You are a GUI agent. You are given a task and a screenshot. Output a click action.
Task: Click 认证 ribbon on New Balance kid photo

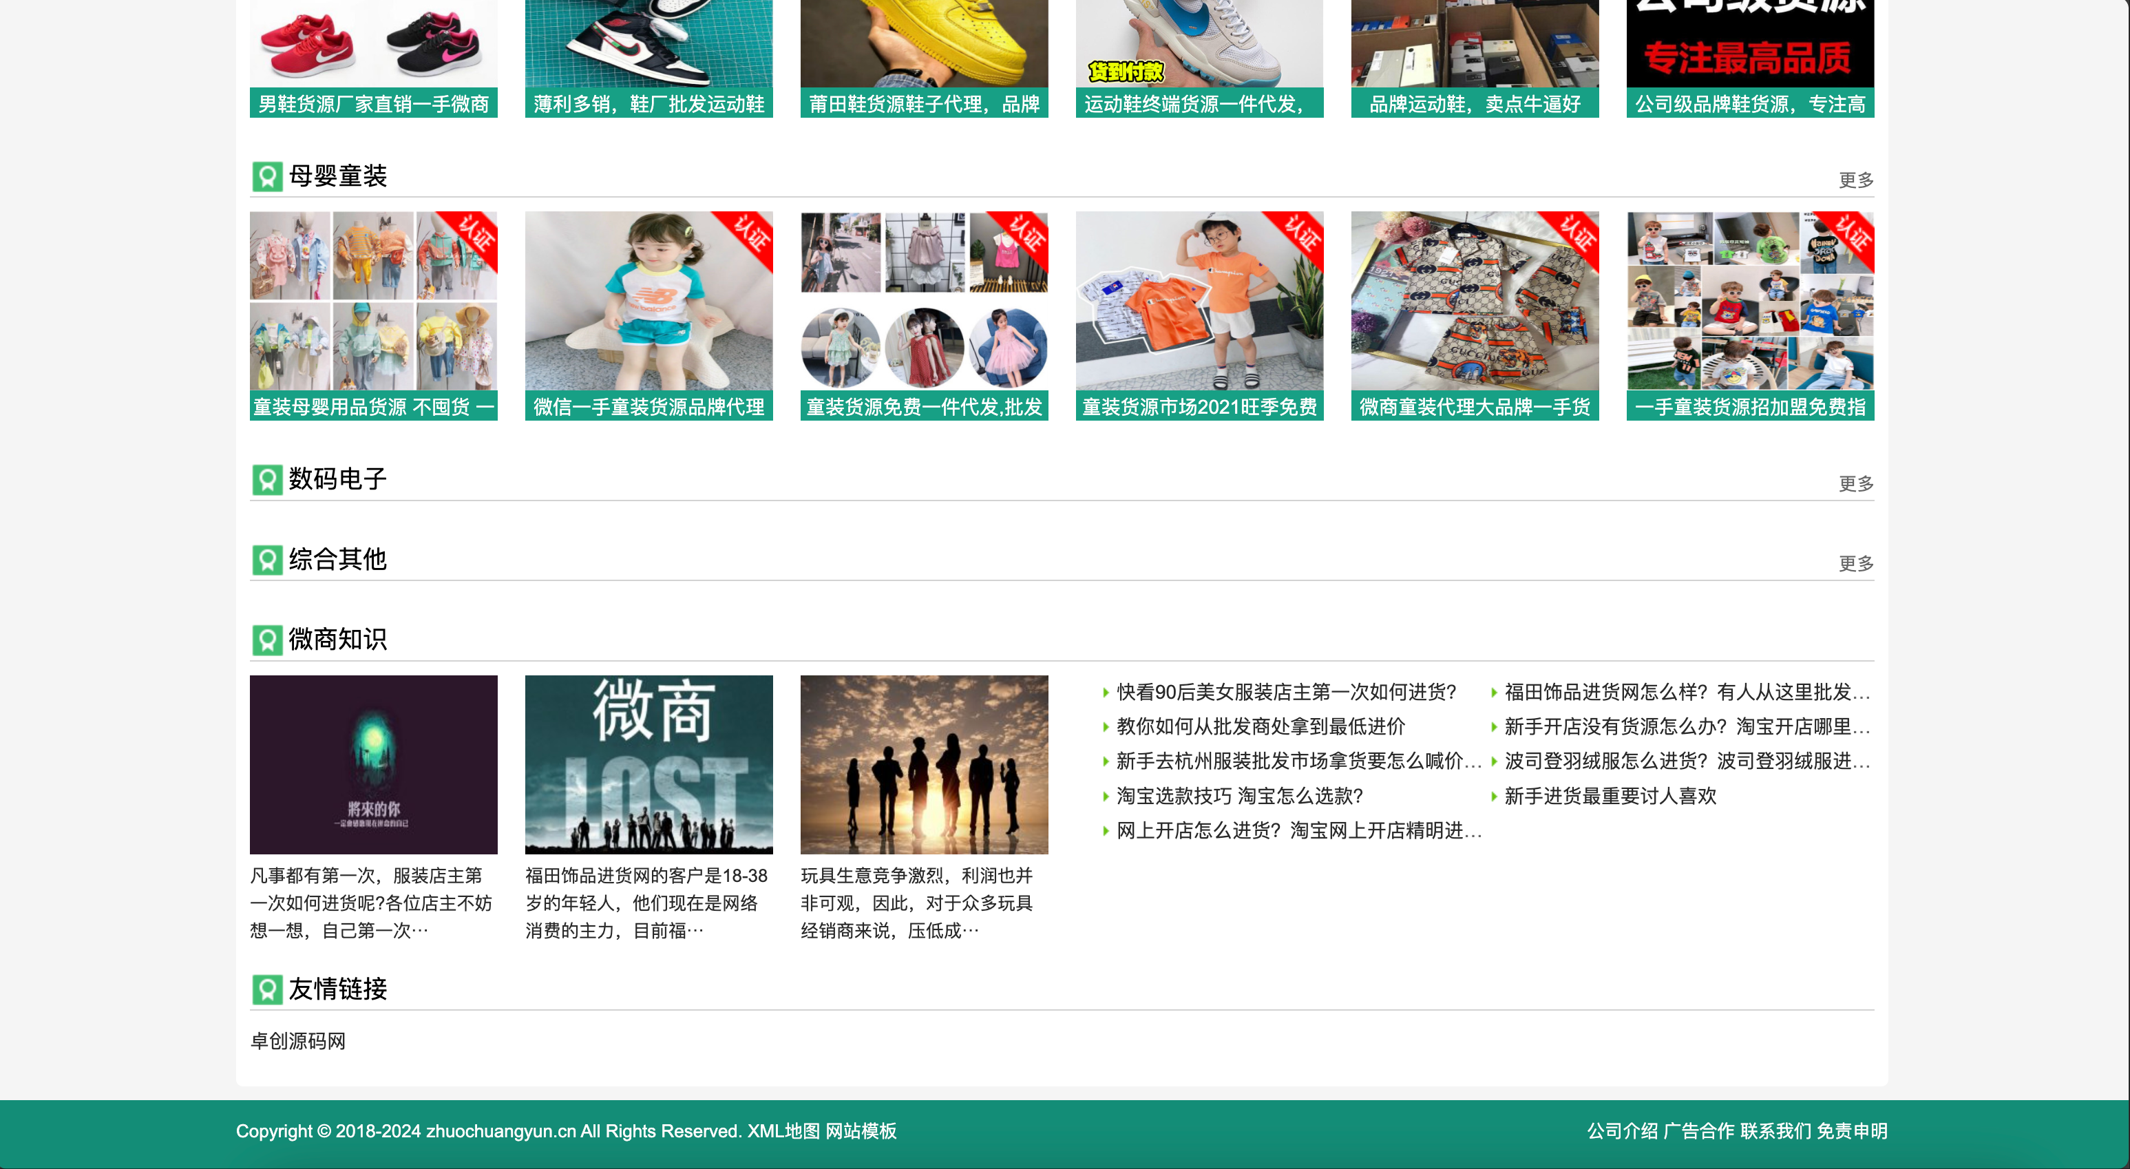pos(751,234)
